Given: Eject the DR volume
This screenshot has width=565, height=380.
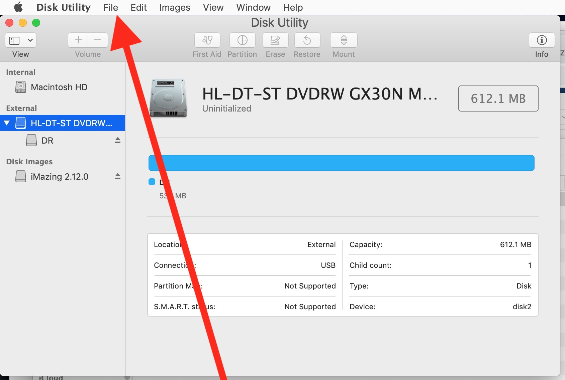Looking at the screenshot, I should tap(118, 140).
